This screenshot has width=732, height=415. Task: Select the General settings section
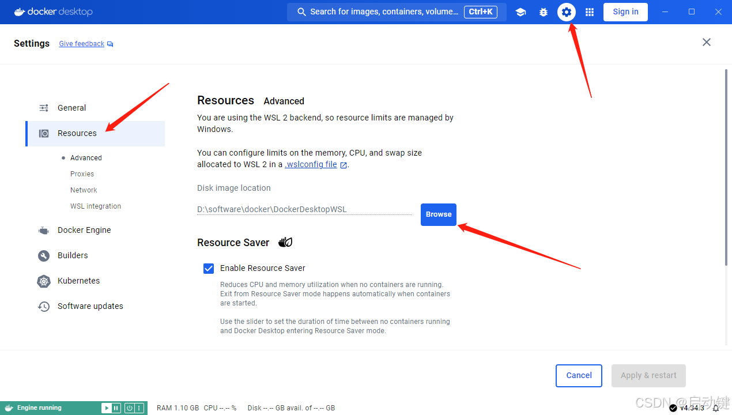[95, 108]
